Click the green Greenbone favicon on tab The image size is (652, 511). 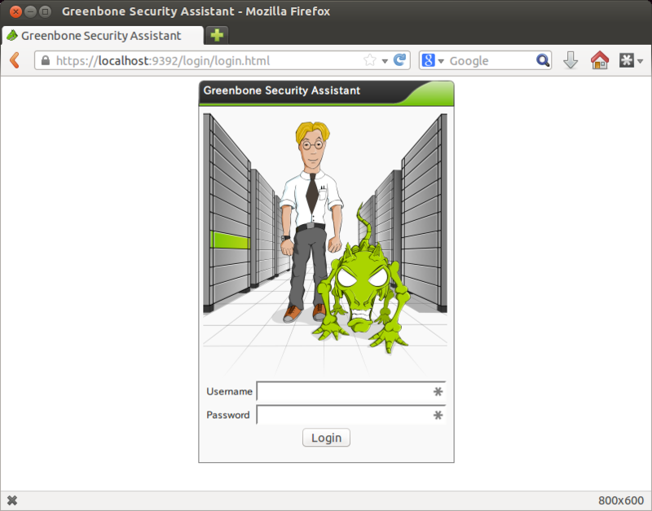(x=12, y=35)
